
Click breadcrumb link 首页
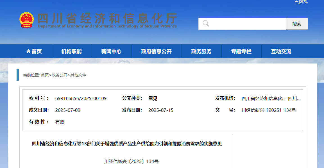pyautogui.click(x=45, y=75)
